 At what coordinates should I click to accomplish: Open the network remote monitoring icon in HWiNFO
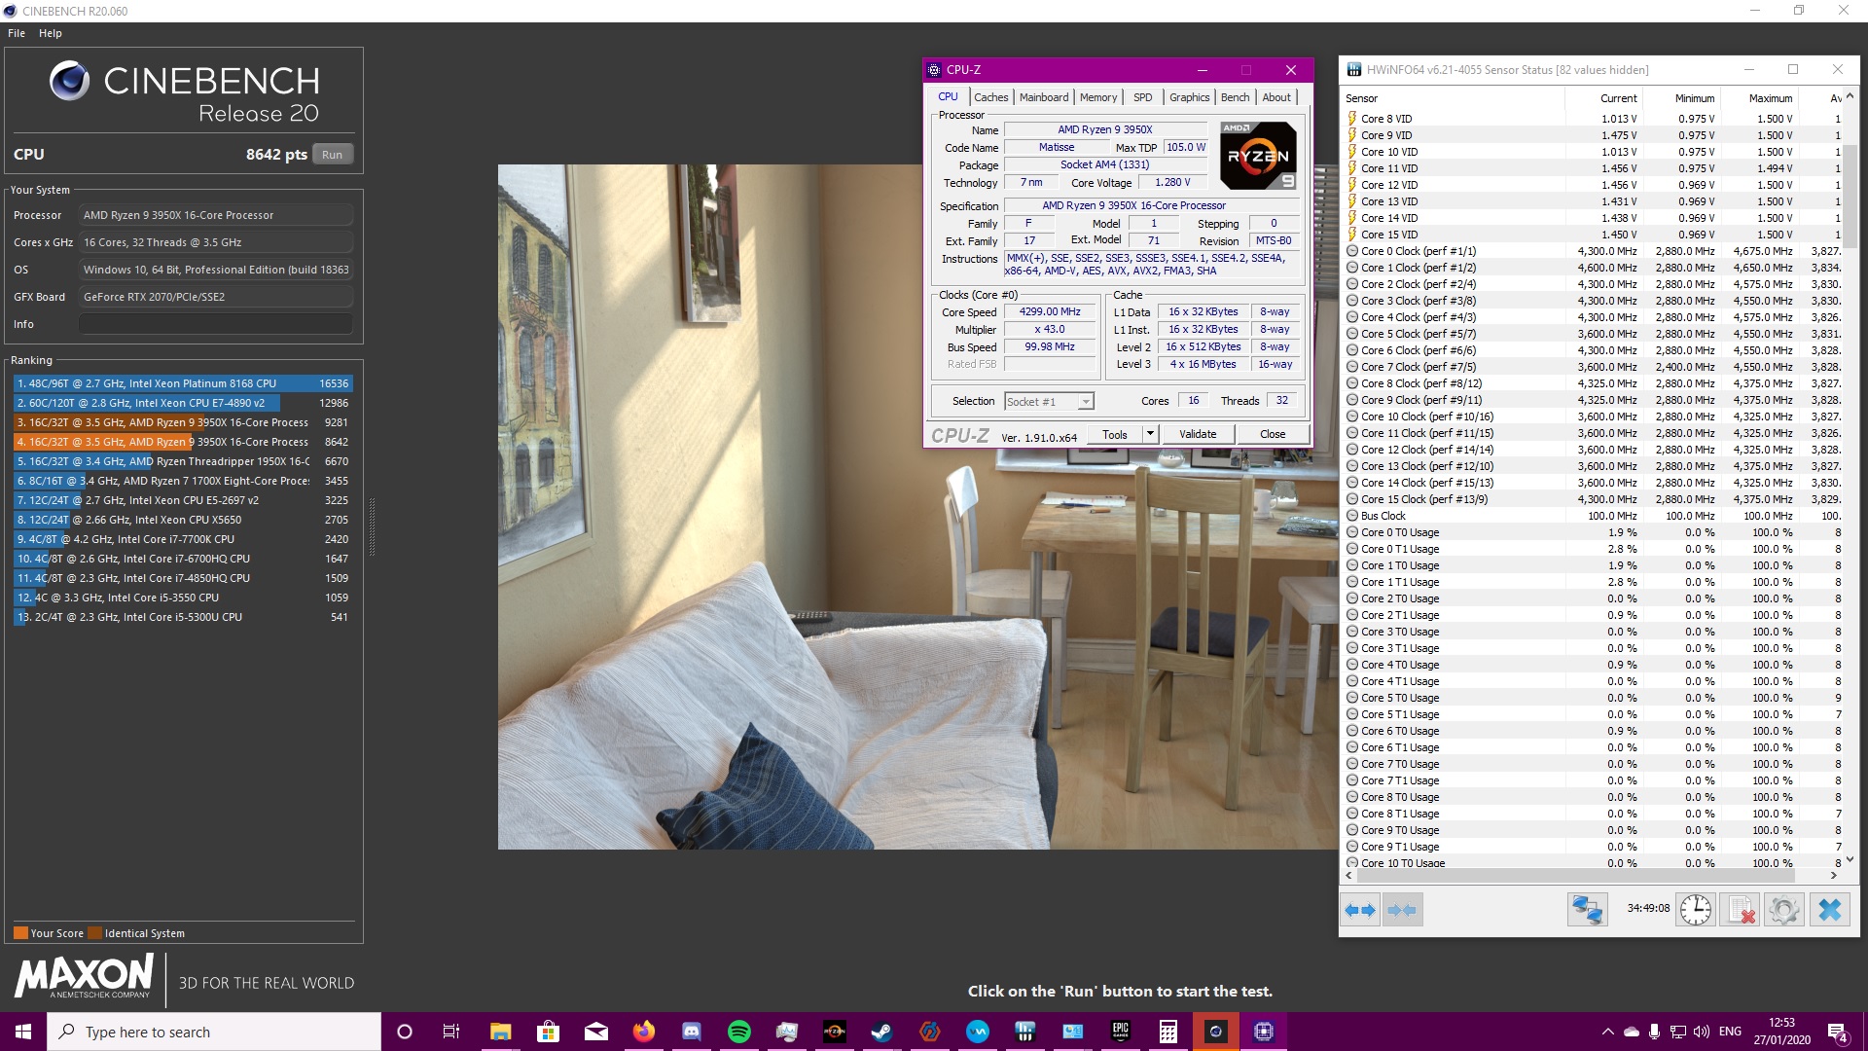[x=1587, y=910]
